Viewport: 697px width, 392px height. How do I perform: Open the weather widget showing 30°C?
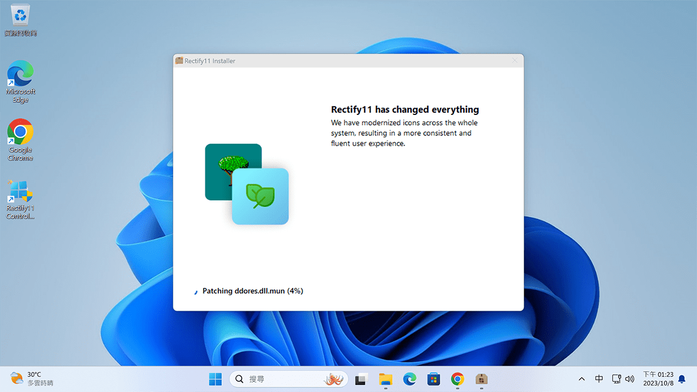pos(32,379)
